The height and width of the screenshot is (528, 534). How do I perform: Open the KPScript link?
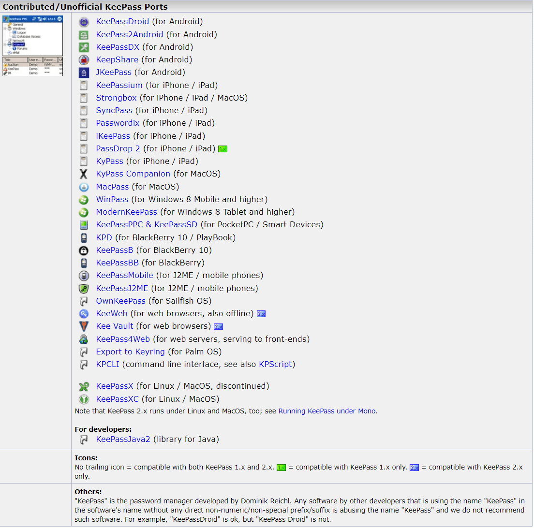(276, 364)
